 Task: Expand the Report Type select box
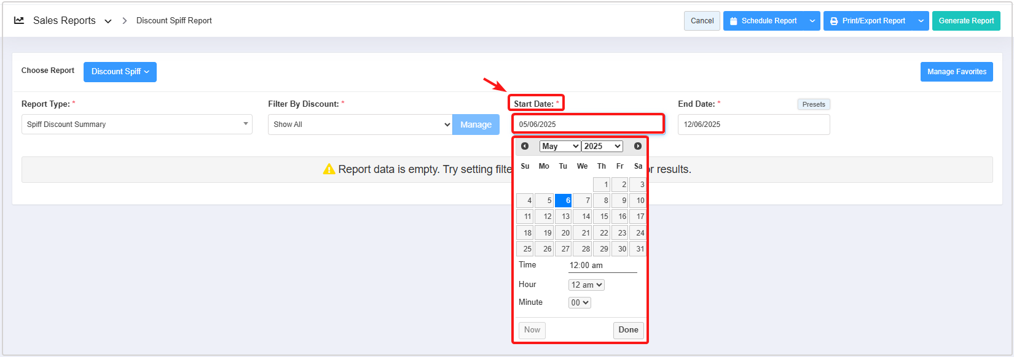[x=136, y=125]
